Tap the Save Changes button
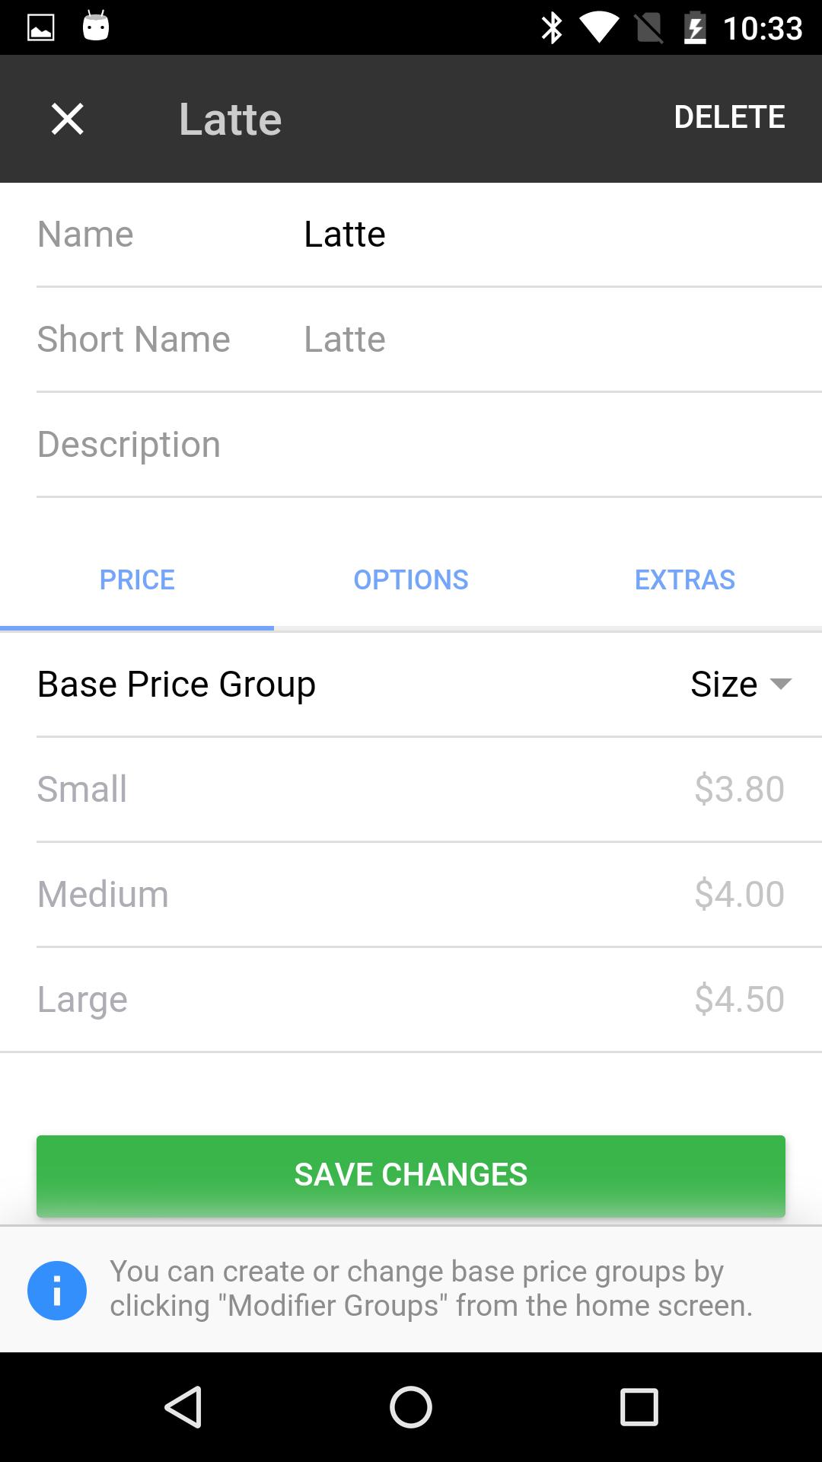The width and height of the screenshot is (822, 1462). [x=411, y=1175]
